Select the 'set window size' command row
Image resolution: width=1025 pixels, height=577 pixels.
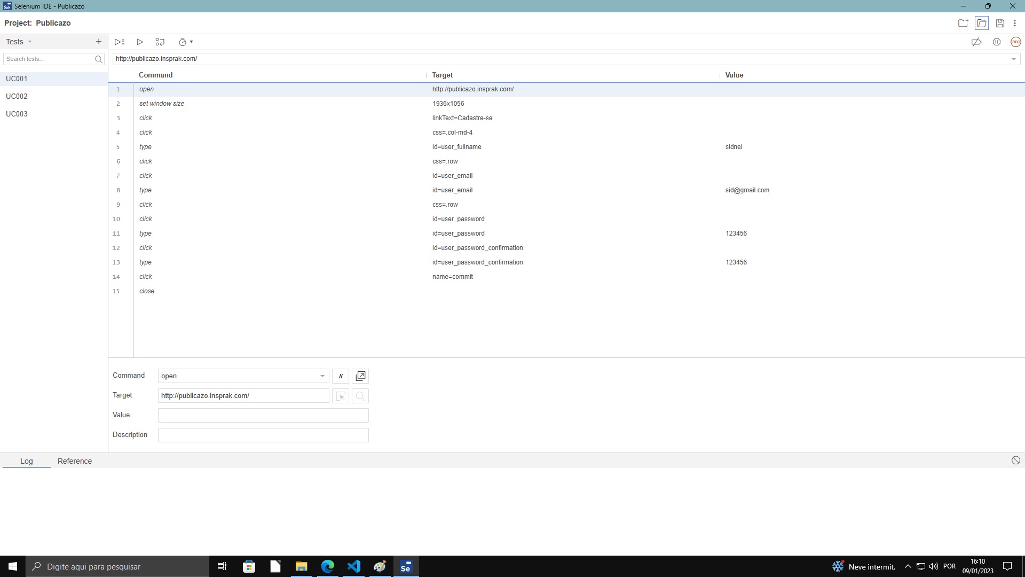click(566, 104)
